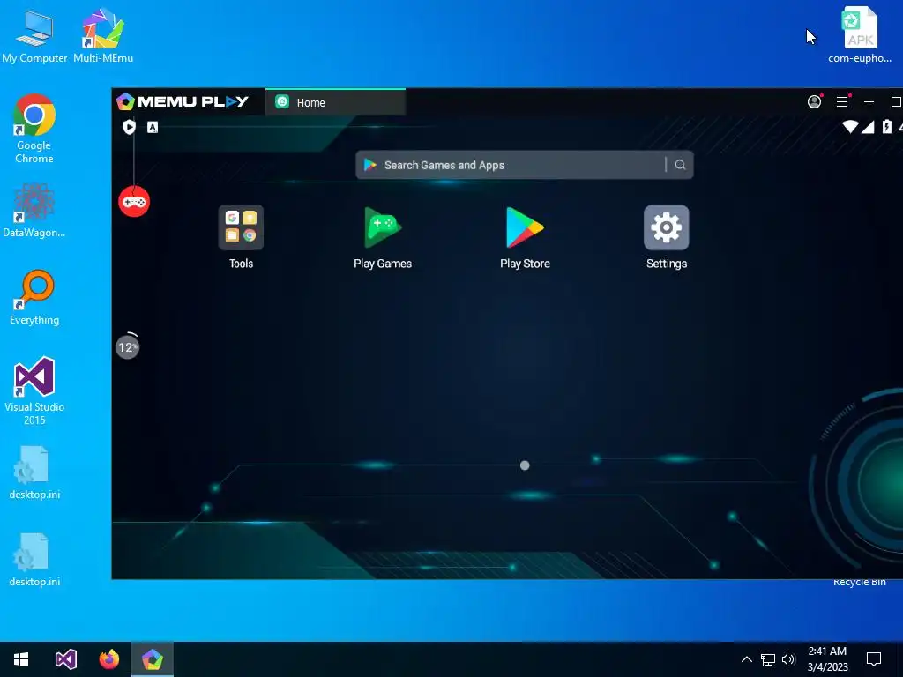This screenshot has width=903, height=677.
Task: Open the taskbar clock and date
Action: (x=827, y=659)
